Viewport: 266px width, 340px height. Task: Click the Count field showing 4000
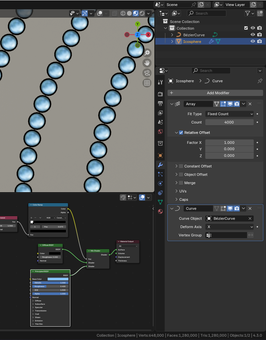click(x=229, y=122)
